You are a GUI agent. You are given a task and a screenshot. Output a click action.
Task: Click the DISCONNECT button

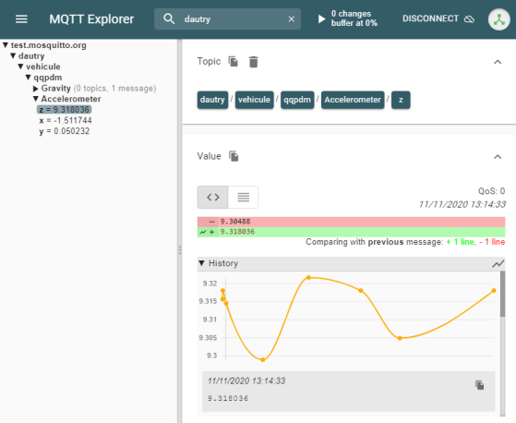point(438,18)
